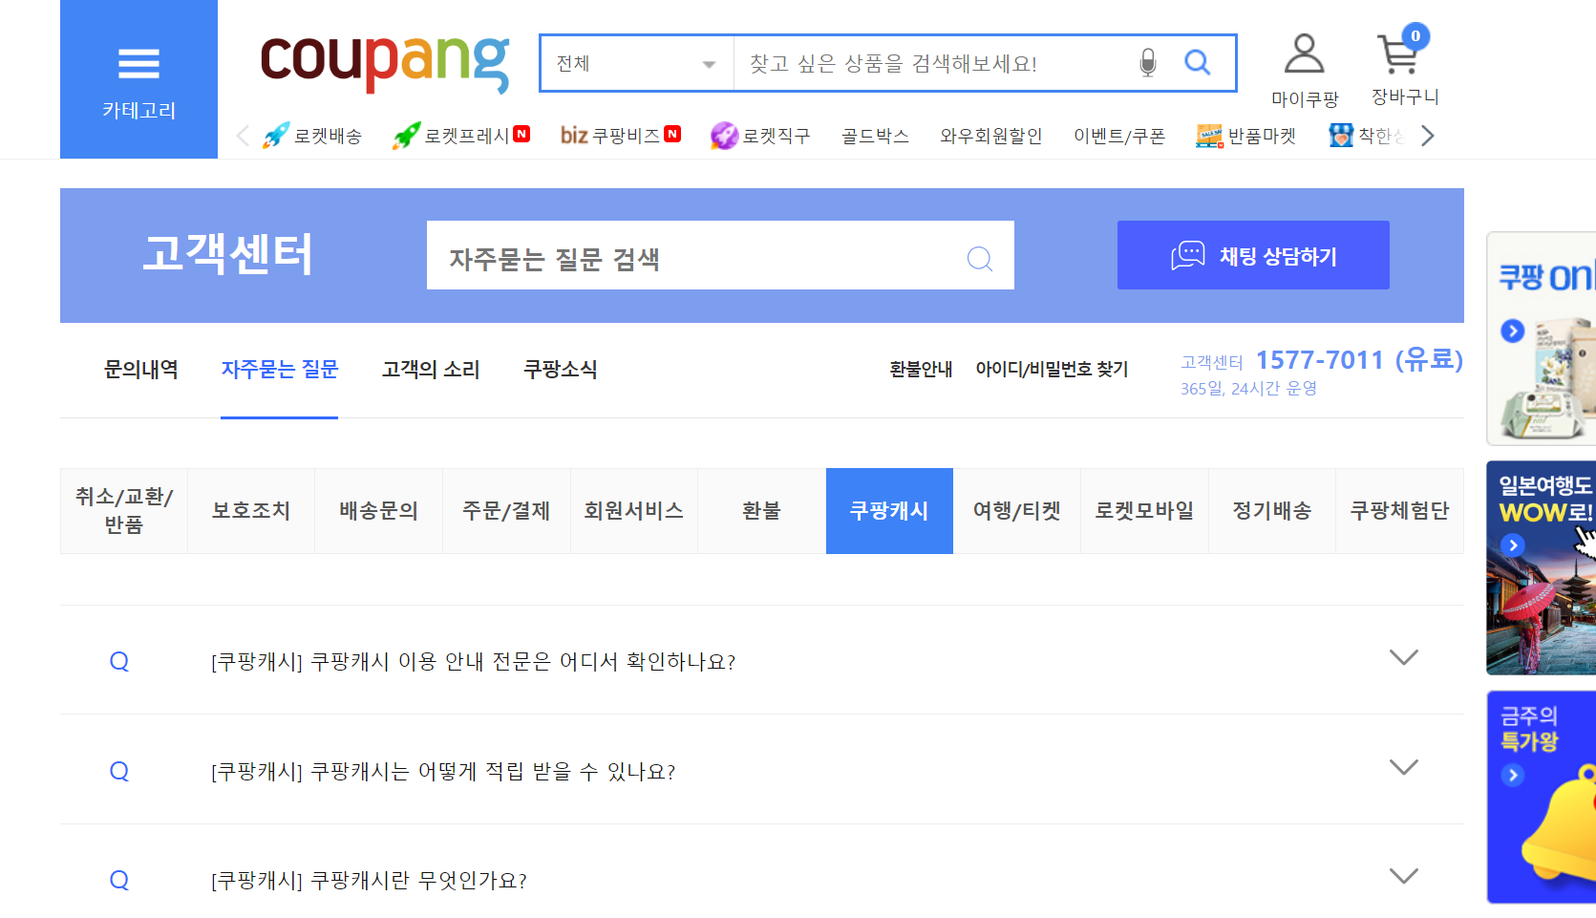Select 여행/티켓 FAQ category
The width and height of the screenshot is (1596, 918).
pos(1017,511)
